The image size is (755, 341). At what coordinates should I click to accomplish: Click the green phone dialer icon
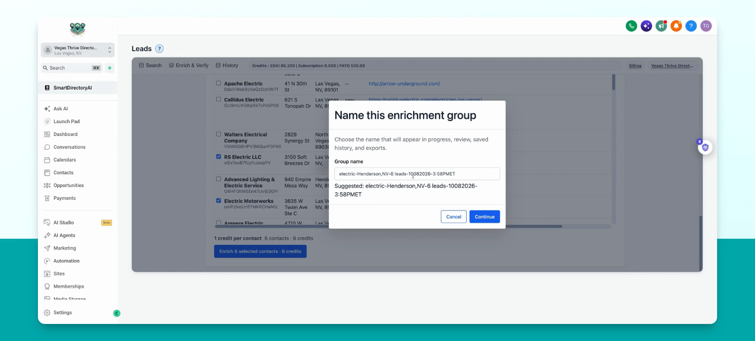click(631, 26)
